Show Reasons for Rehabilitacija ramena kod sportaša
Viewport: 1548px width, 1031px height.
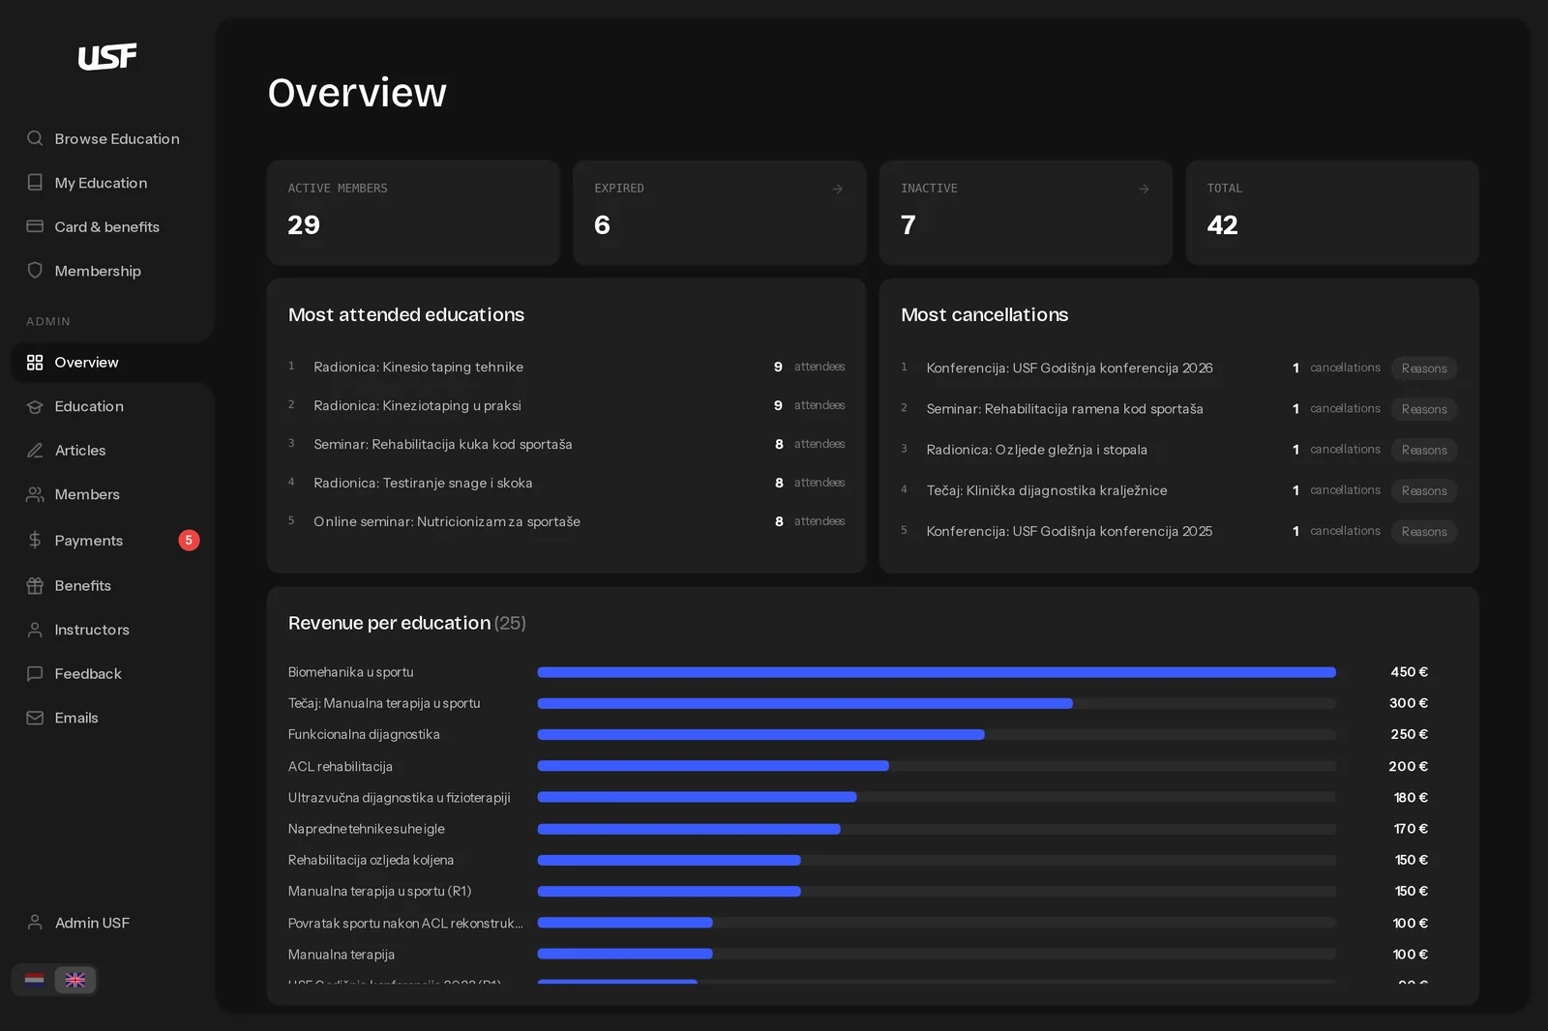point(1424,409)
